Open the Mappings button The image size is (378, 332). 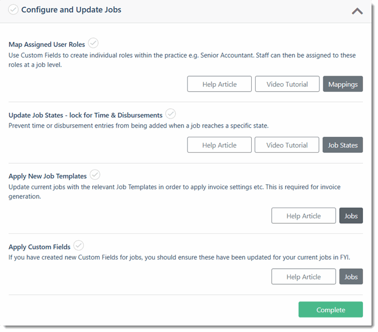click(x=343, y=84)
